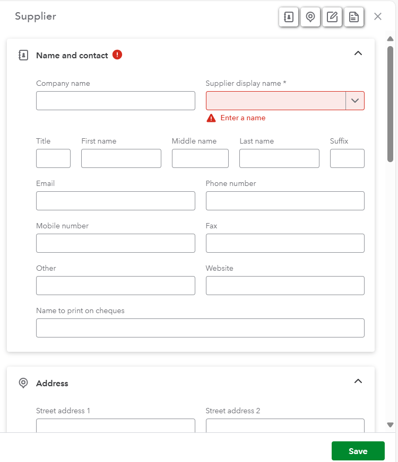Click the Phone number field

click(285, 201)
